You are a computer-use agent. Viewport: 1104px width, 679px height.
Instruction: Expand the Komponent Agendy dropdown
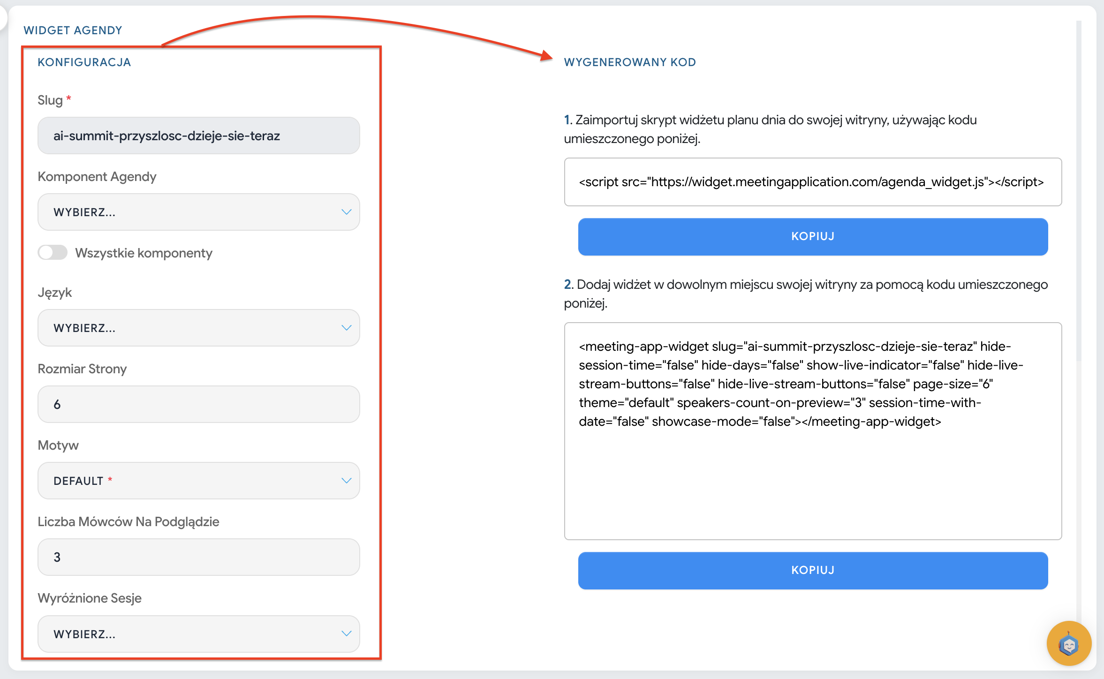click(x=198, y=212)
